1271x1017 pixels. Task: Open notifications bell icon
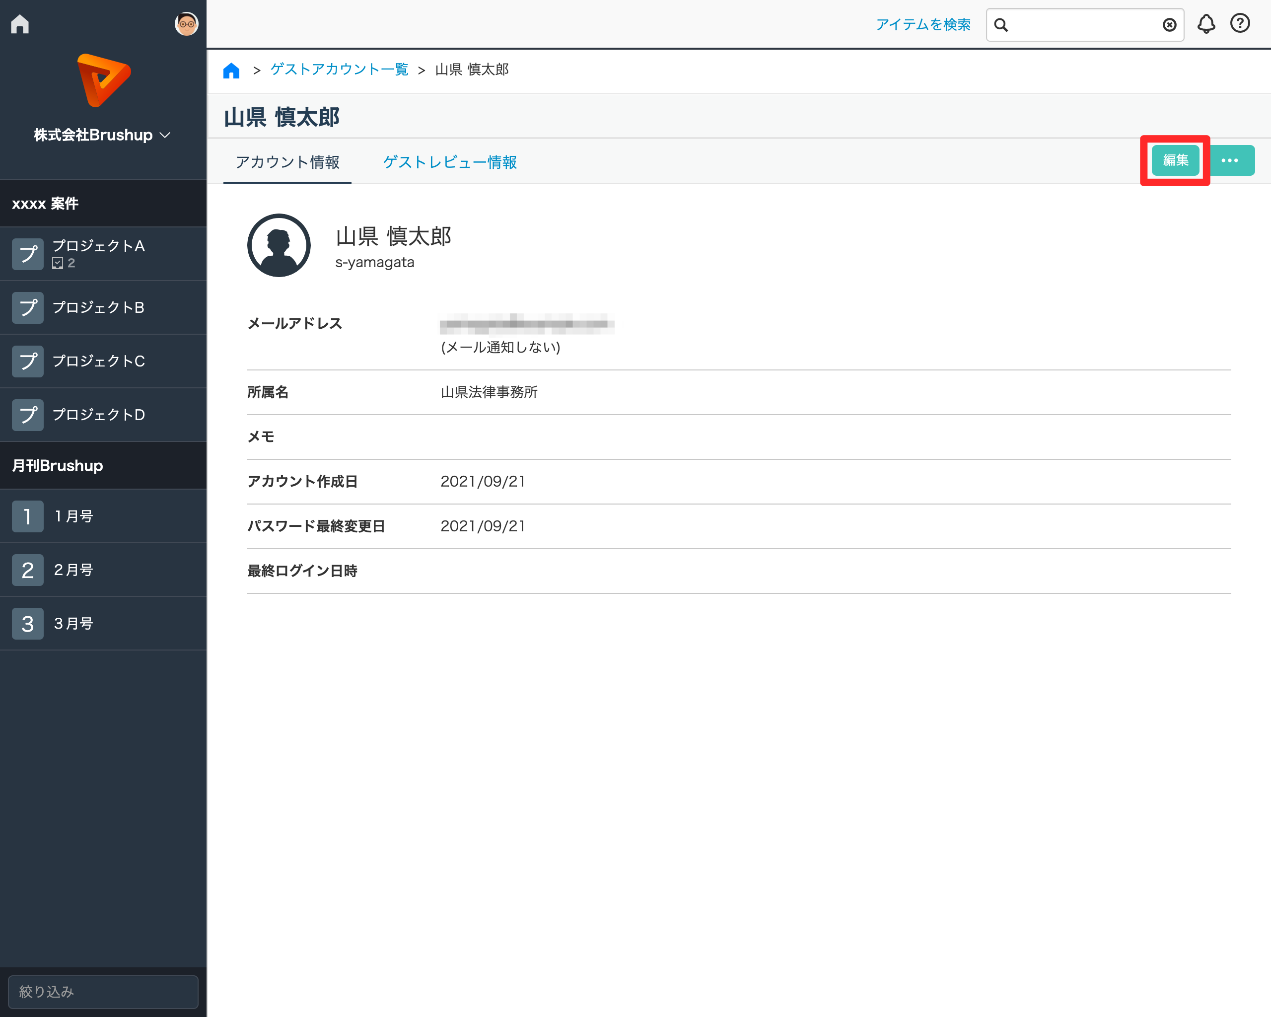pyautogui.click(x=1206, y=24)
